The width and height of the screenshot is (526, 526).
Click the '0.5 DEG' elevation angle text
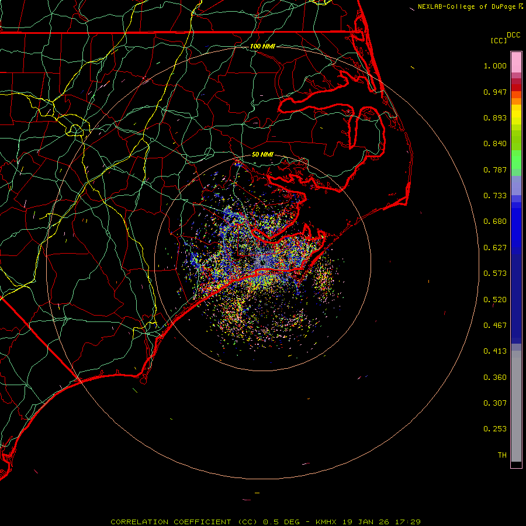281,522
